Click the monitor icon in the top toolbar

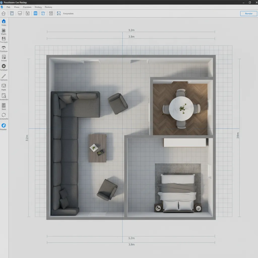pyautogui.click(x=20, y=13)
